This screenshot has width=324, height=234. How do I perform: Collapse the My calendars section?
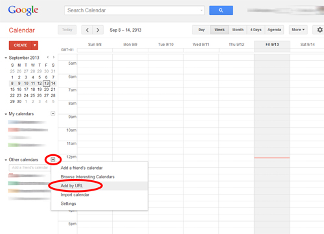(6, 114)
